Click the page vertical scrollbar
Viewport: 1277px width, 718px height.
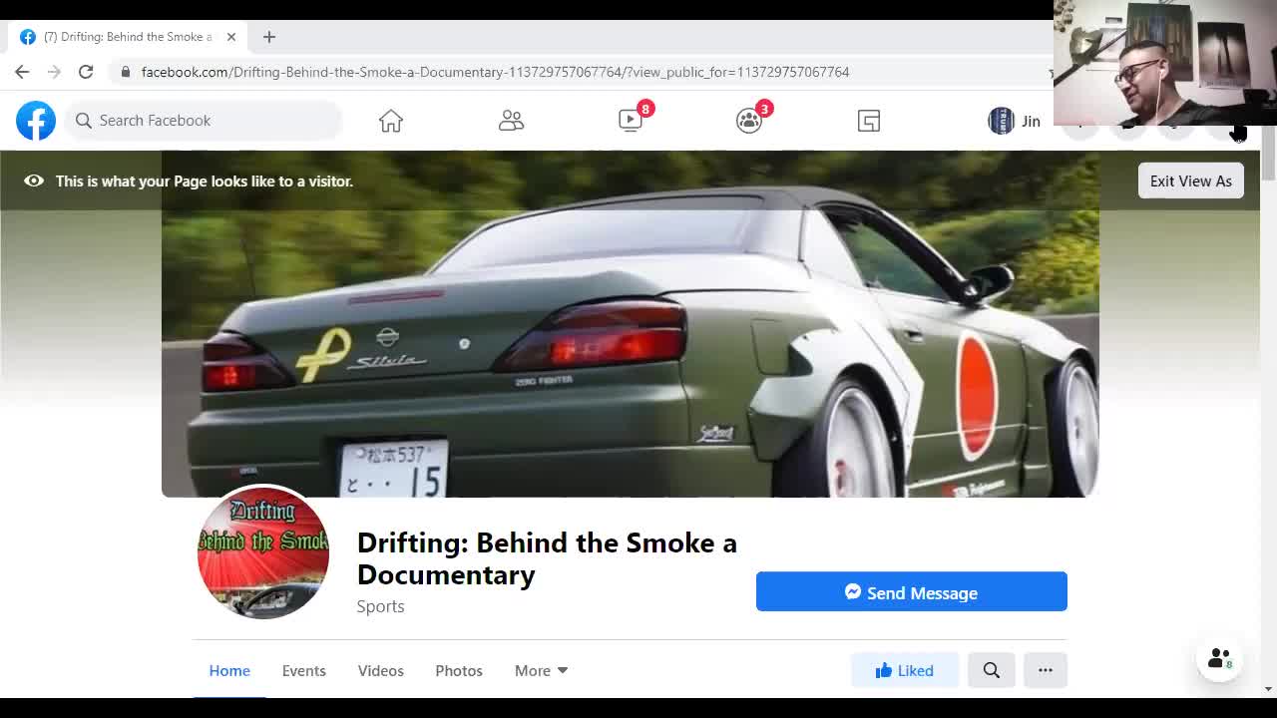[1268, 156]
